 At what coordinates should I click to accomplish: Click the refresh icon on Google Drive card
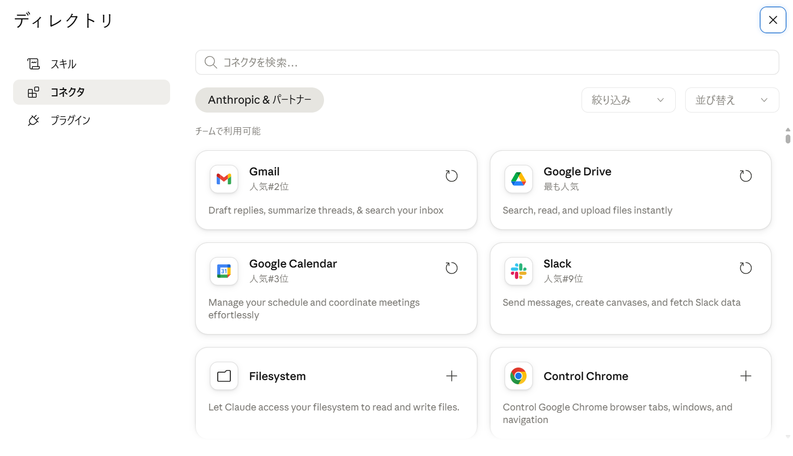tap(745, 176)
